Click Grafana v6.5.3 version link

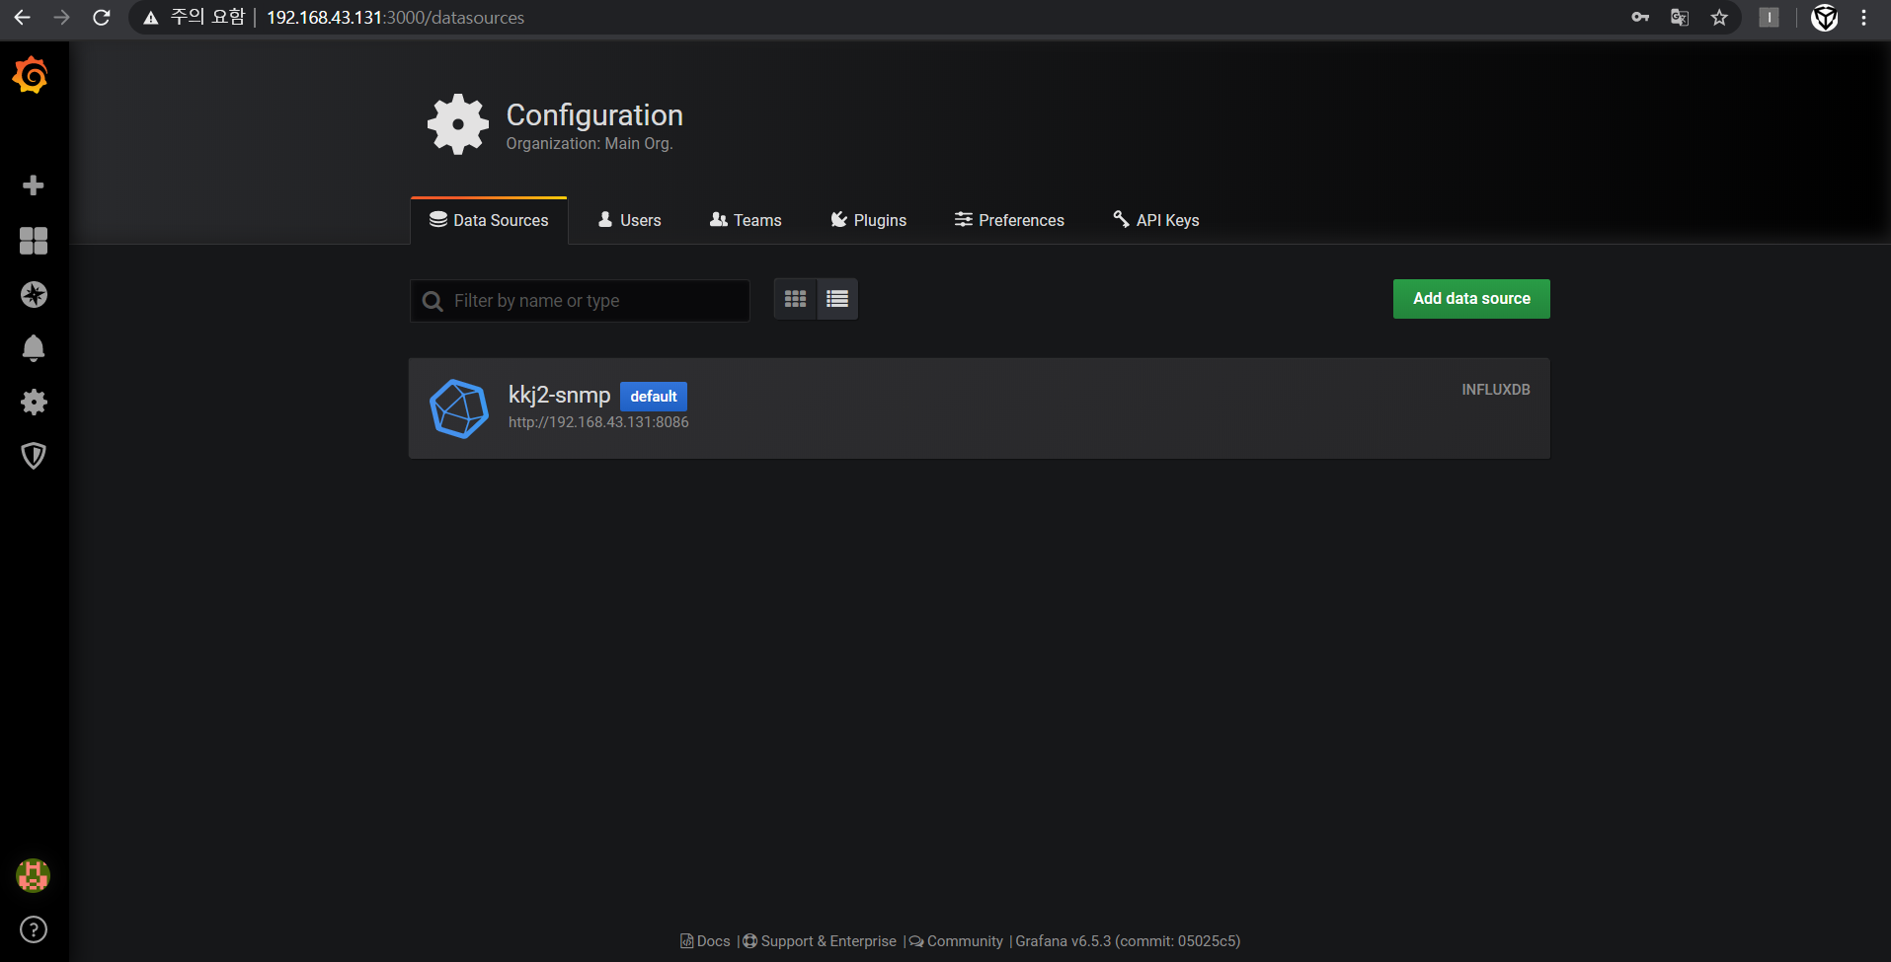pos(1128,941)
